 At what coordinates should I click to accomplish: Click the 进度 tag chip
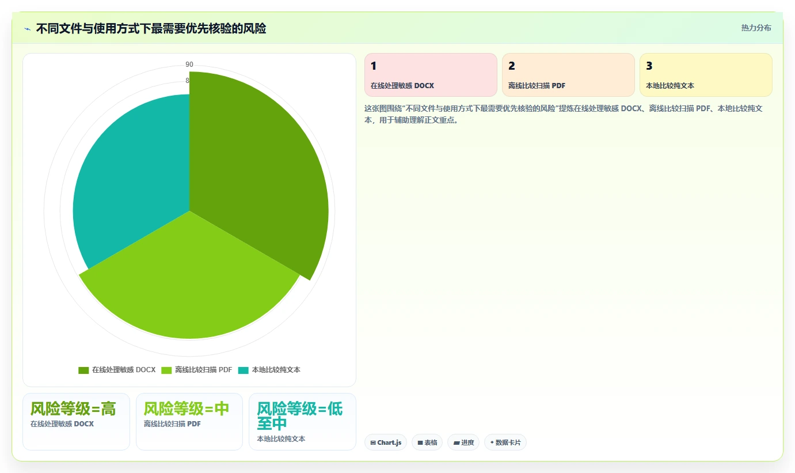pos(463,442)
